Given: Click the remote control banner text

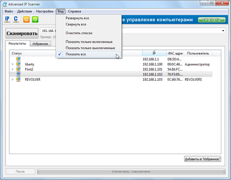Looking at the screenshot, I should (x=157, y=20).
